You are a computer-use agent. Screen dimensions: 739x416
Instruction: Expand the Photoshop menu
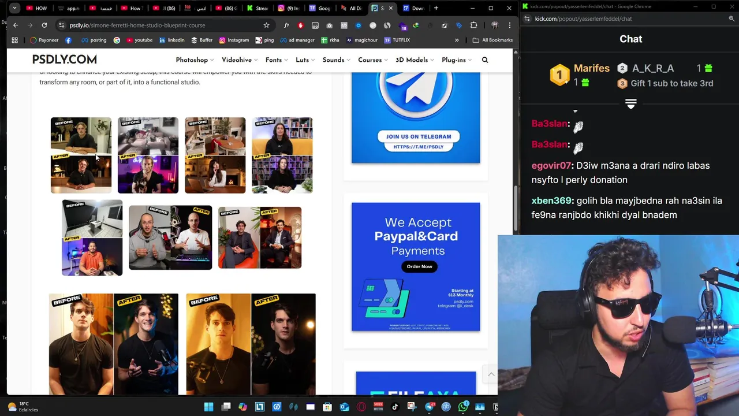195,60
